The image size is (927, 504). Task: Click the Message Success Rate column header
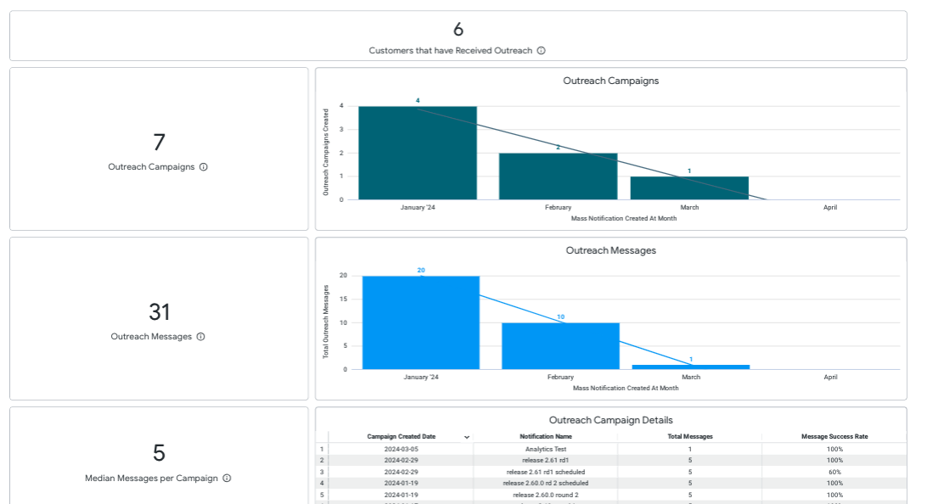(834, 437)
